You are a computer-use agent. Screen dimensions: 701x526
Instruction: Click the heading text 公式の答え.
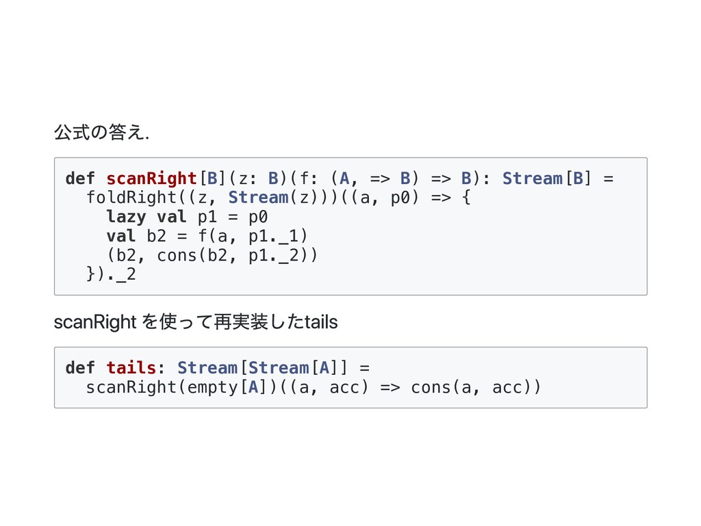click(101, 133)
